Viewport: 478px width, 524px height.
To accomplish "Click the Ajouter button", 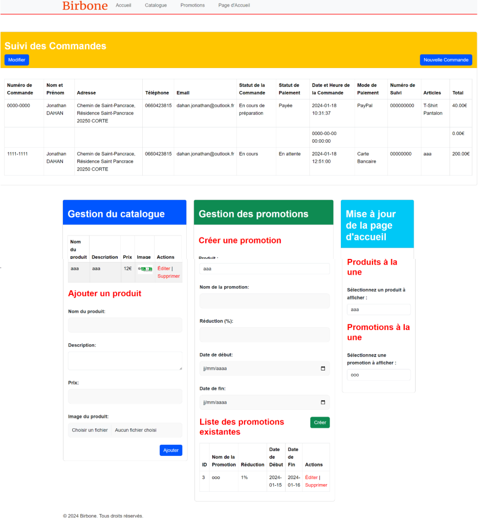I will coord(171,450).
